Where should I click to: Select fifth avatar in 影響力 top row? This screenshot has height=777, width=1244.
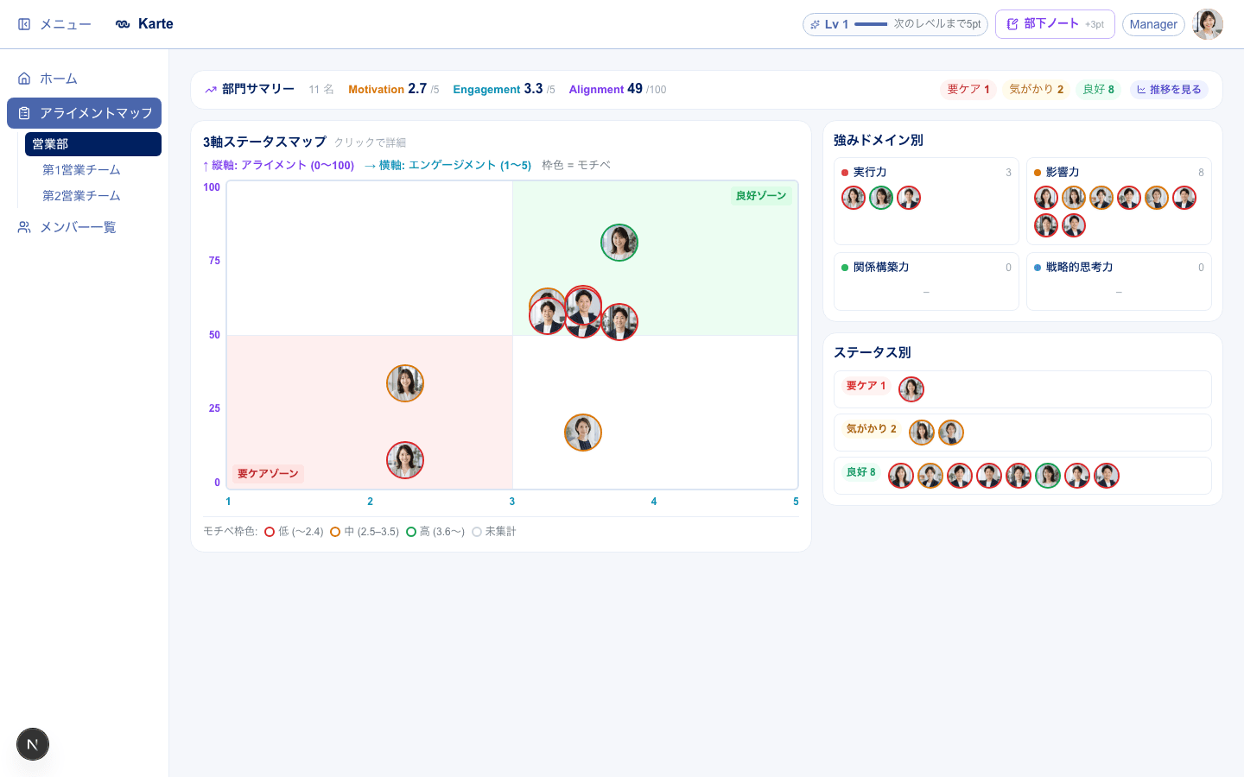[x=1157, y=198]
